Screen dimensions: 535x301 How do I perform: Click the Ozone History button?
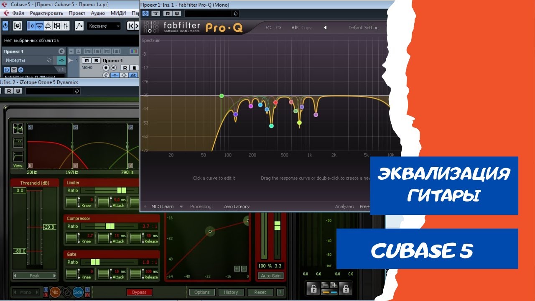[x=231, y=292]
